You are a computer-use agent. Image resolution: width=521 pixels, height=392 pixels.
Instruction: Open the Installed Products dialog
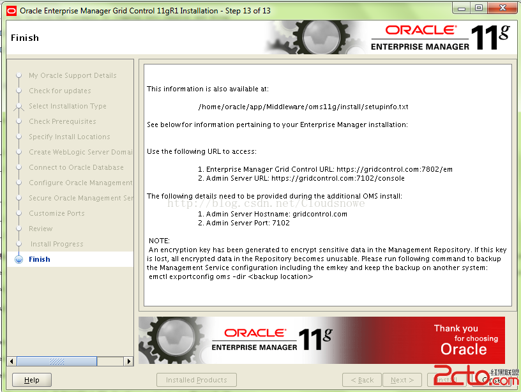coord(197,380)
